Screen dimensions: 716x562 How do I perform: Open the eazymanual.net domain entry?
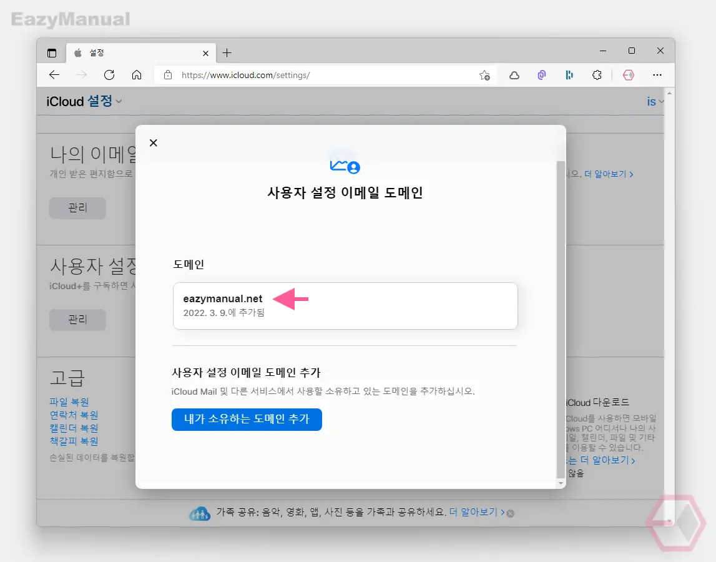(x=345, y=306)
